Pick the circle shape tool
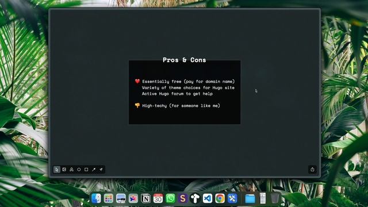The width and height of the screenshot is (368, 207). point(79,170)
